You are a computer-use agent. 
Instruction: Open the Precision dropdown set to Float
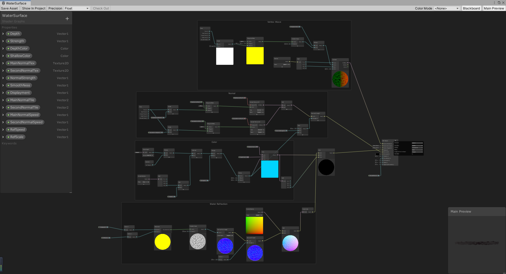coord(76,8)
